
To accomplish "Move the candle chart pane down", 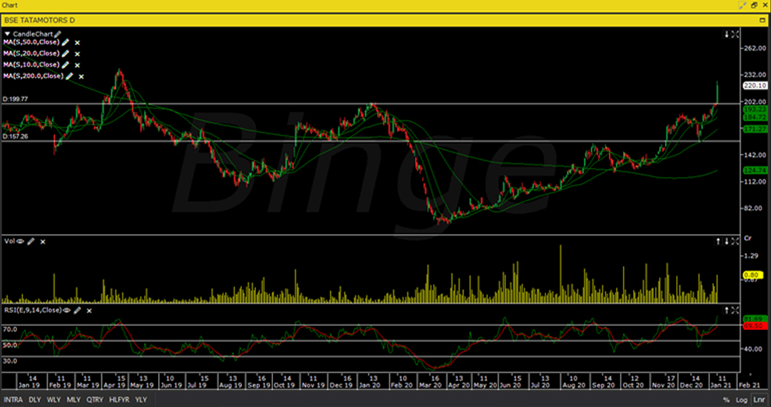I will (x=726, y=34).
